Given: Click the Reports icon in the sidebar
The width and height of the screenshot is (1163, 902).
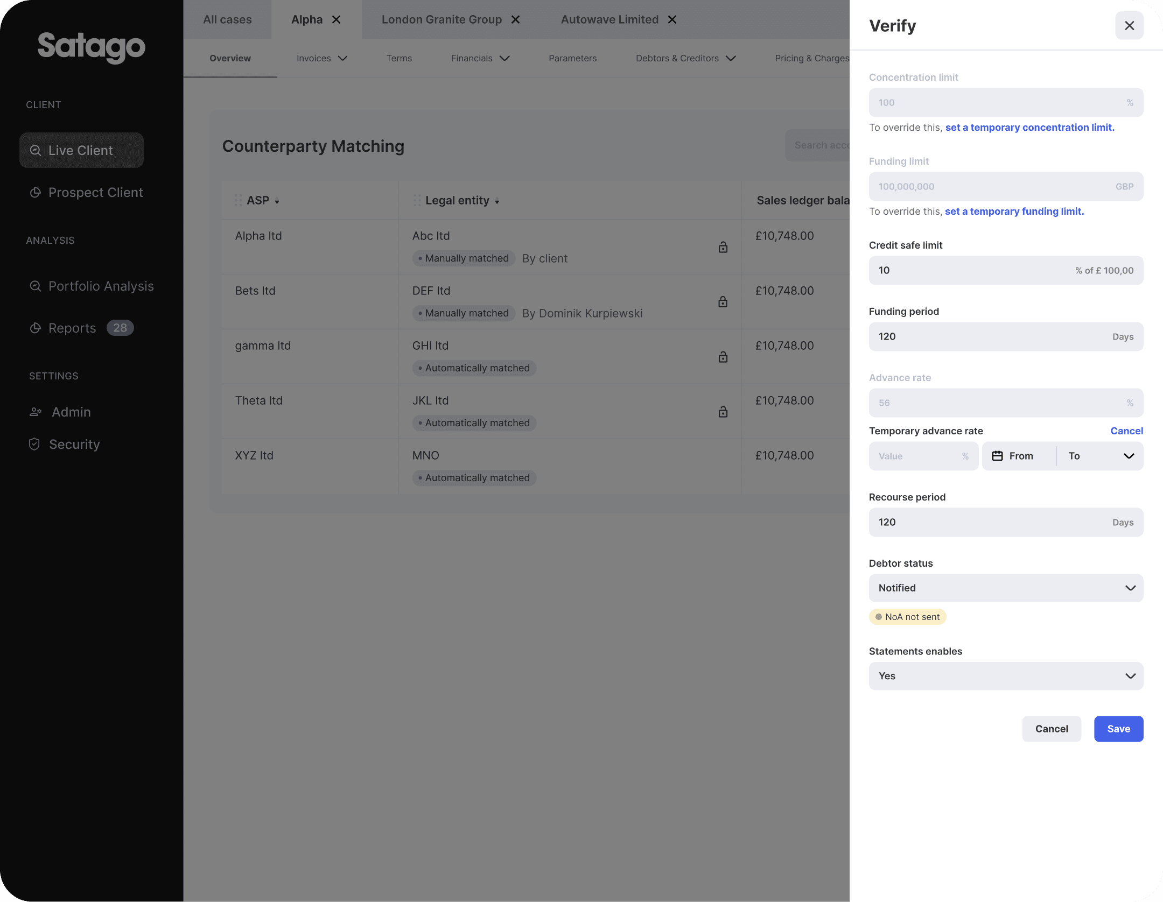Looking at the screenshot, I should pos(36,328).
